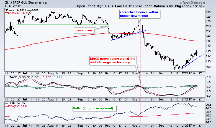216x128 pixels.
Task: Click the High 114.19 value
Action: (105, 6)
